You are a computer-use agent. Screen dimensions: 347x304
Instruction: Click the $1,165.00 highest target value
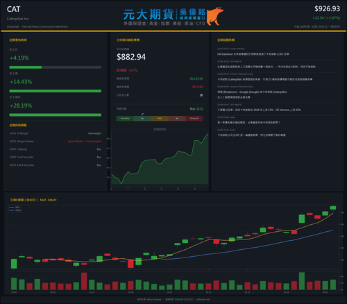pos(196,78)
